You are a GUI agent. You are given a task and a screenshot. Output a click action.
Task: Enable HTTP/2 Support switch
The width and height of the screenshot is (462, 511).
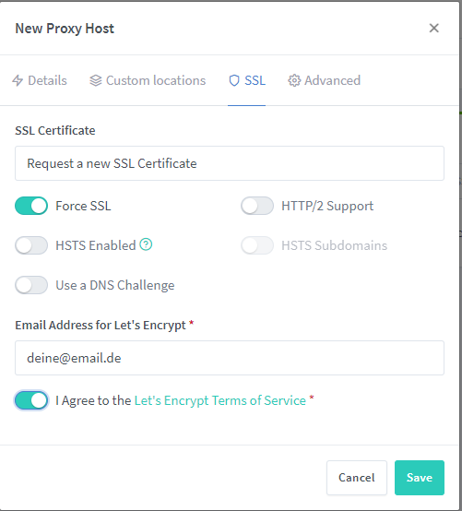(x=257, y=206)
